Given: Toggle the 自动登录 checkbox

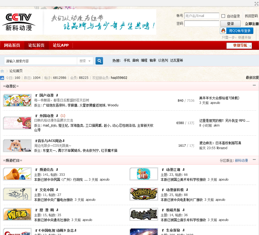Looking at the screenshot, I should 223,16.
